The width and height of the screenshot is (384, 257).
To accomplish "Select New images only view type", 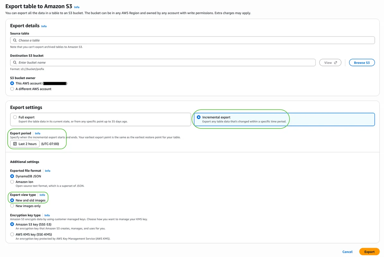I will (x=12, y=206).
